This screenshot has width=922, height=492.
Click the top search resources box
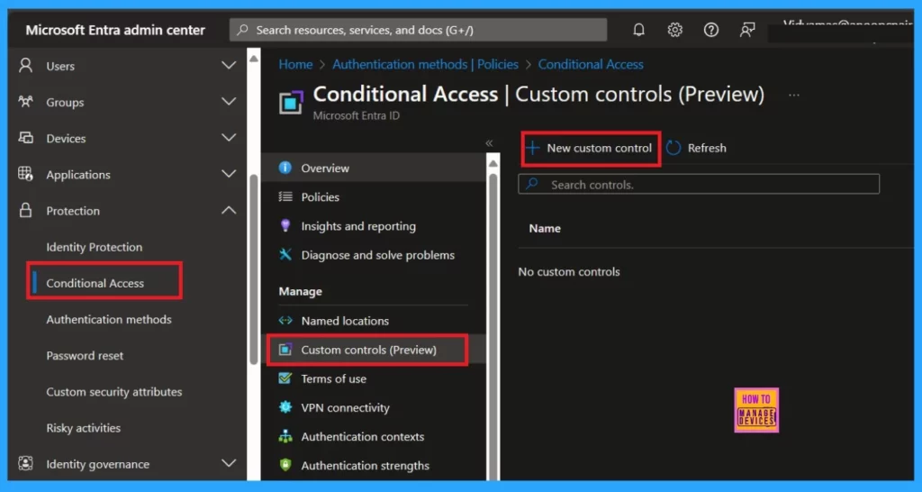pyautogui.click(x=418, y=30)
